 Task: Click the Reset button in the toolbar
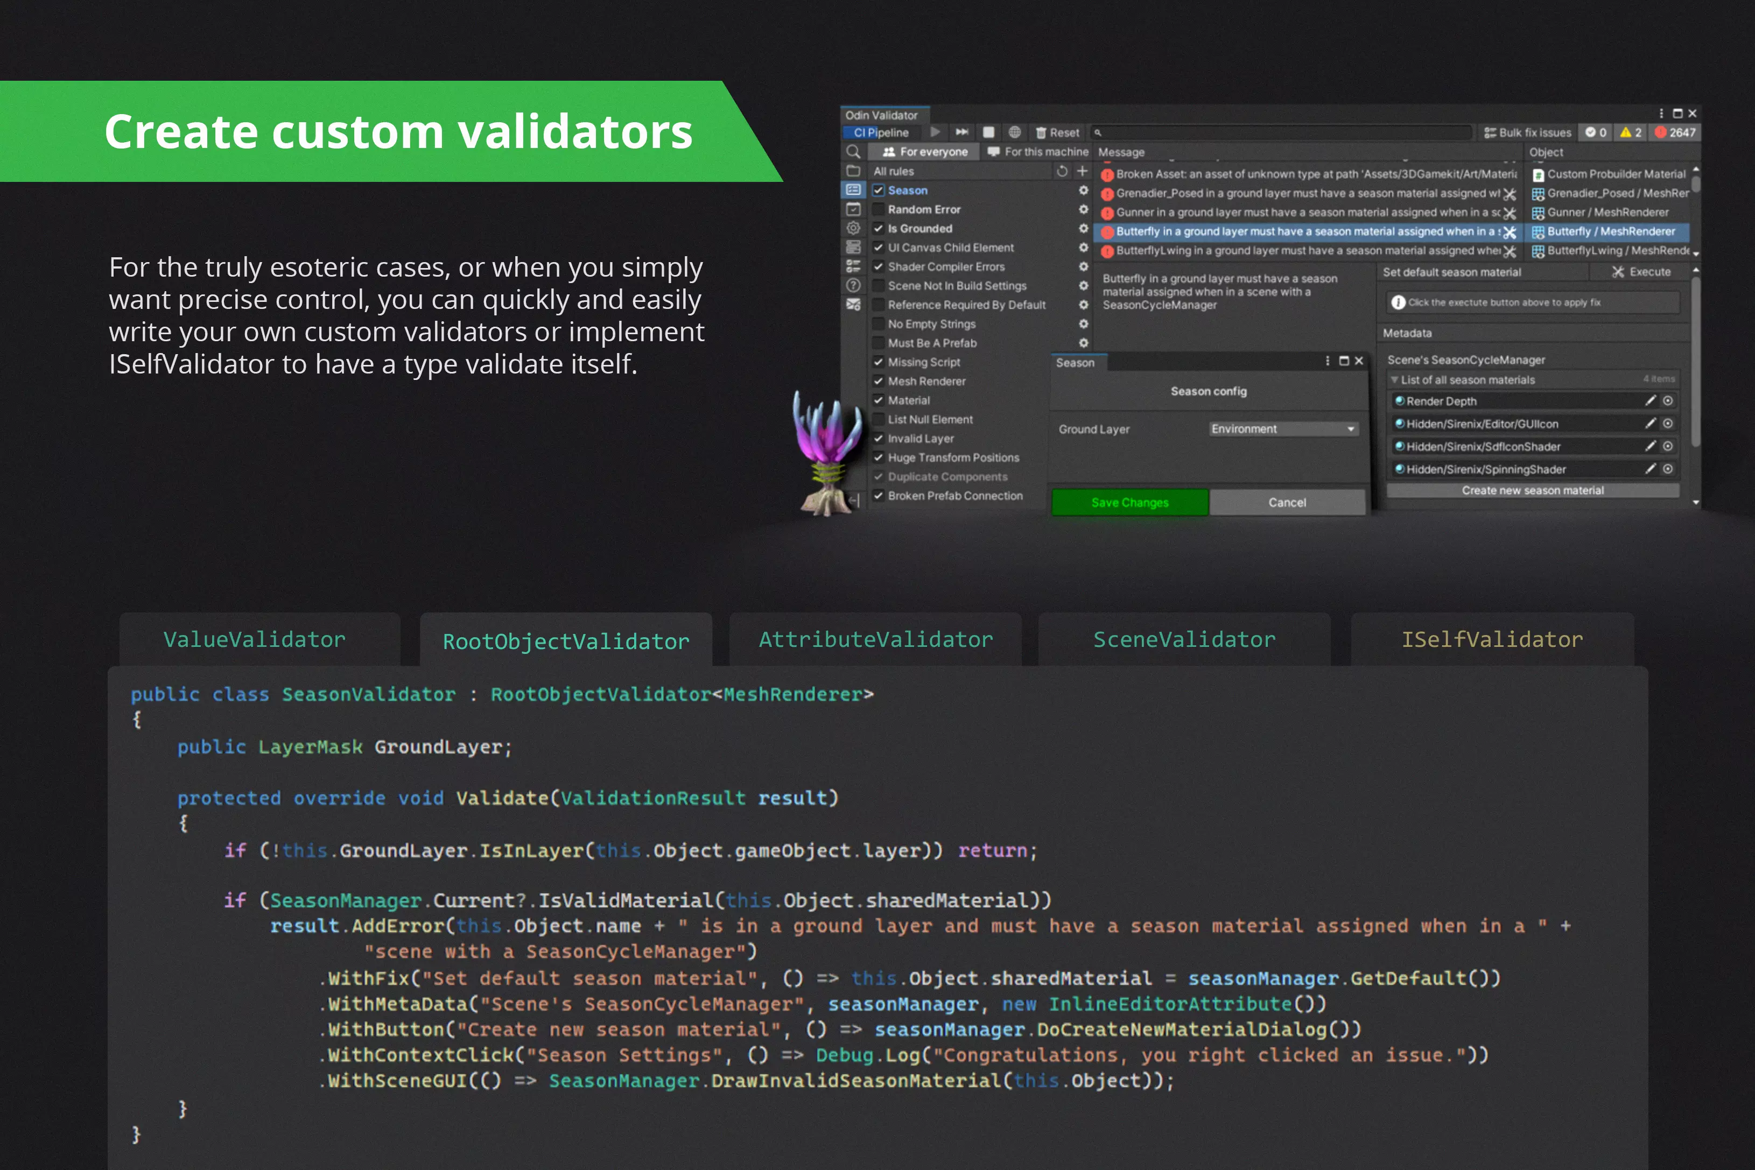[1057, 133]
